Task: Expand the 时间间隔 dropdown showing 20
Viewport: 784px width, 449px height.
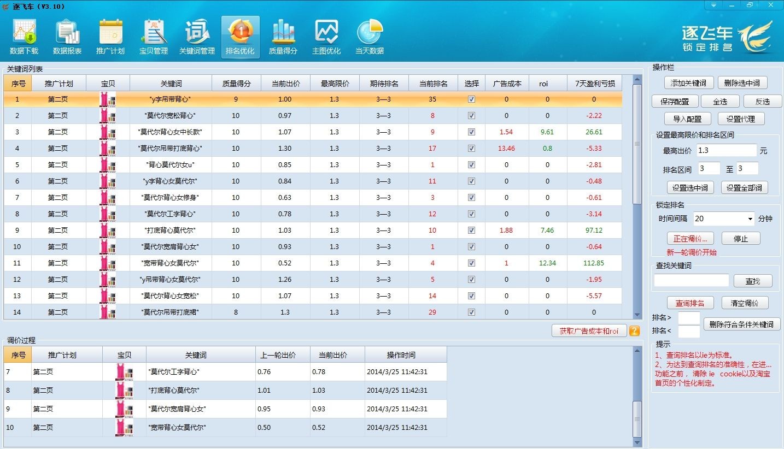Action: click(749, 219)
